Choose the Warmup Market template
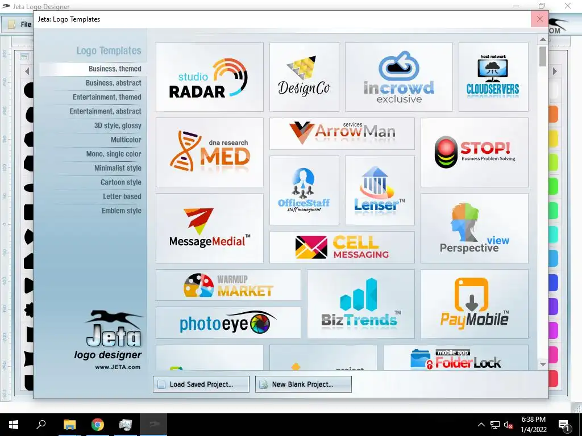 (x=228, y=285)
